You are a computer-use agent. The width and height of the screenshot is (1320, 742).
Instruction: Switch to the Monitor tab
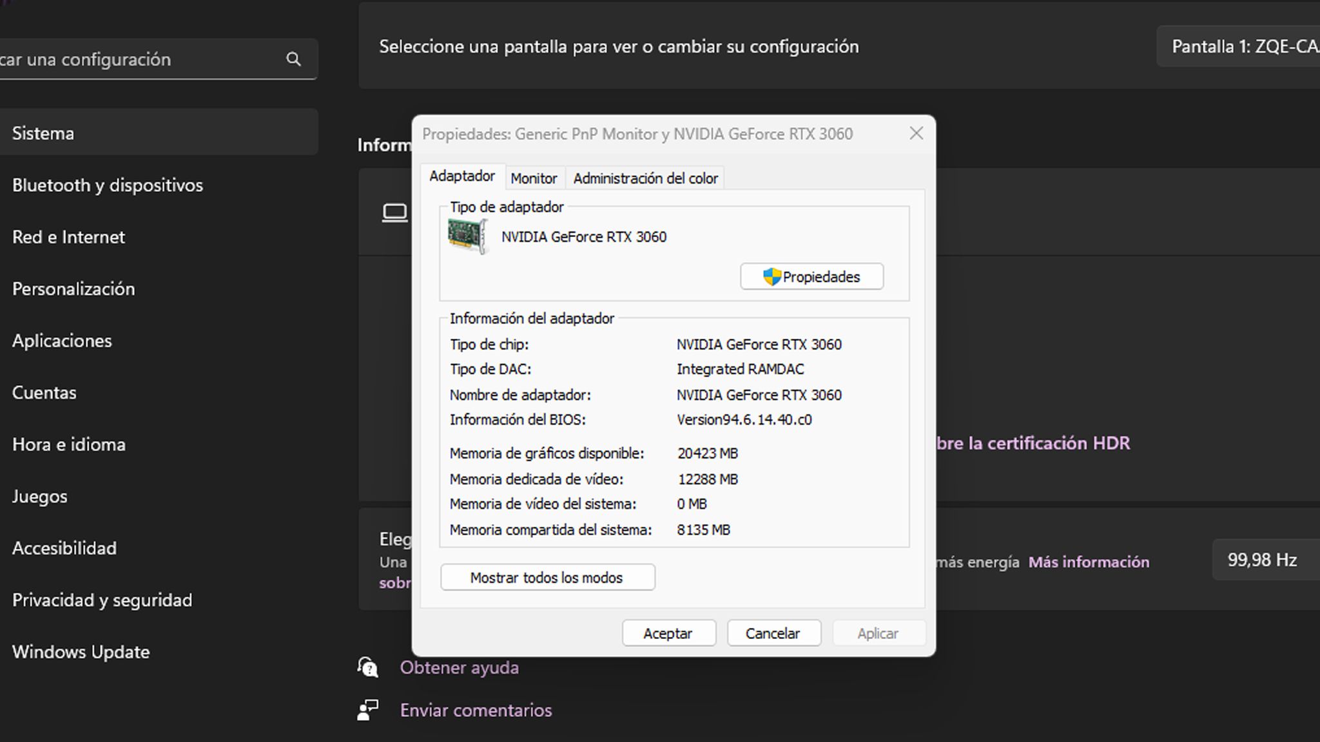[x=534, y=178]
